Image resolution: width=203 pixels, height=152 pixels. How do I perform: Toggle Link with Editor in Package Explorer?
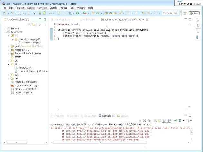pos(34,24)
